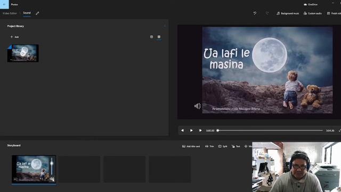Open the Motion tool

(x=248, y=146)
